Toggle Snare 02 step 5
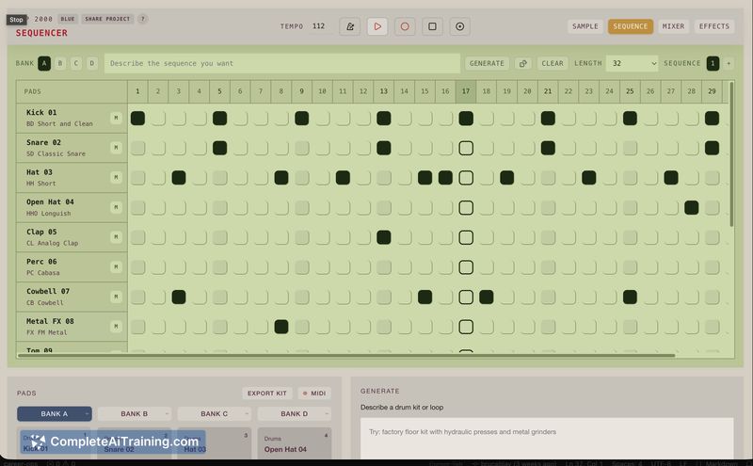The height and width of the screenshot is (466, 753). coord(219,148)
